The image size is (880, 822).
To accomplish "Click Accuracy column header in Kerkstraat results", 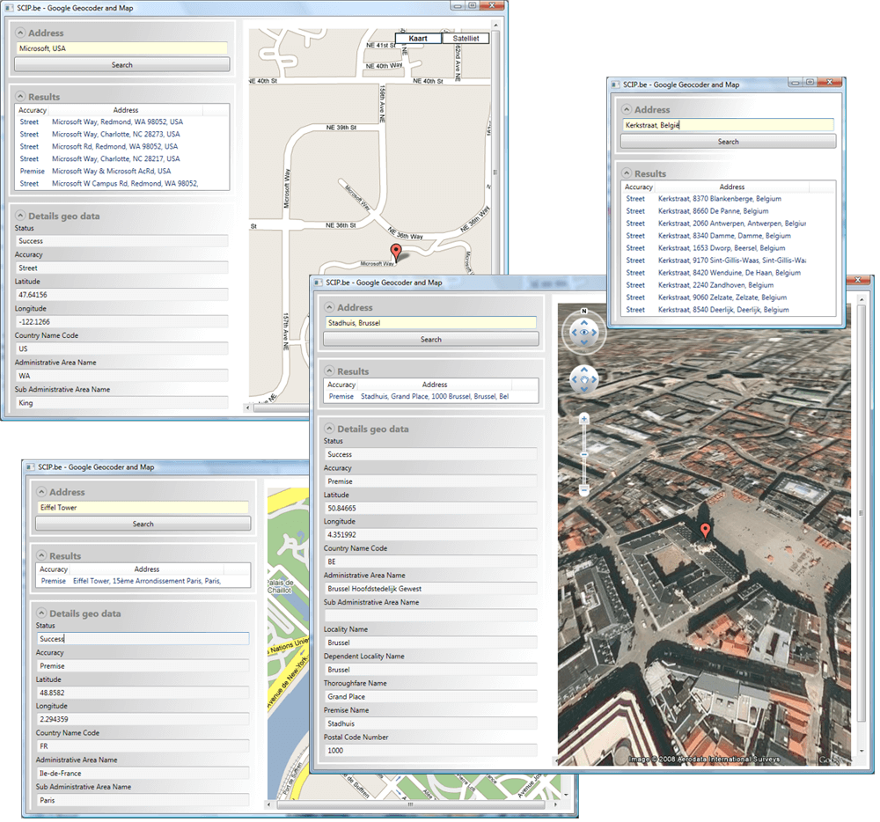I will click(639, 187).
